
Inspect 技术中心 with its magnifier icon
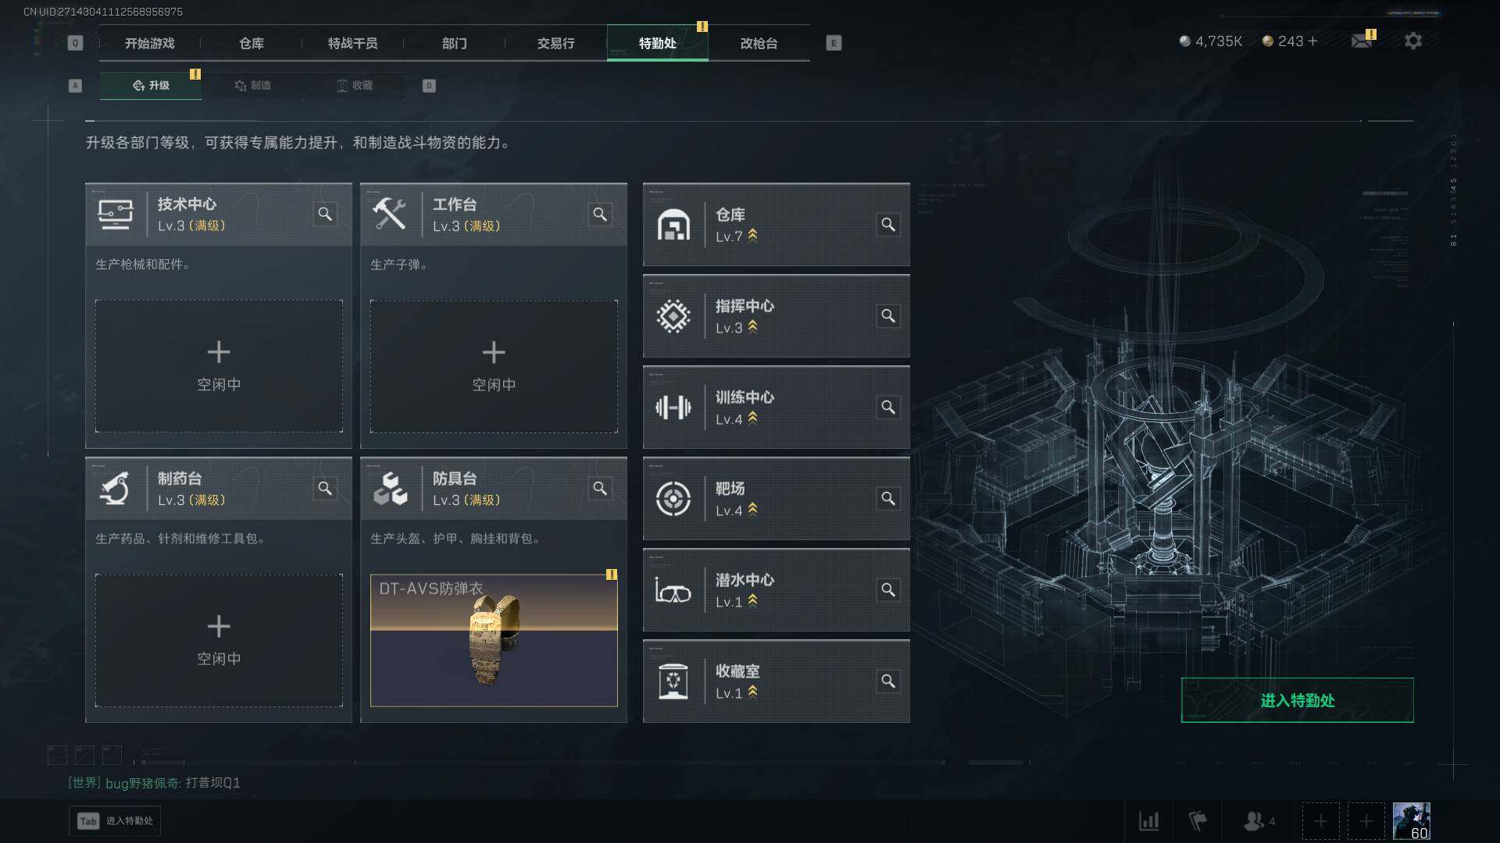pyautogui.click(x=325, y=214)
